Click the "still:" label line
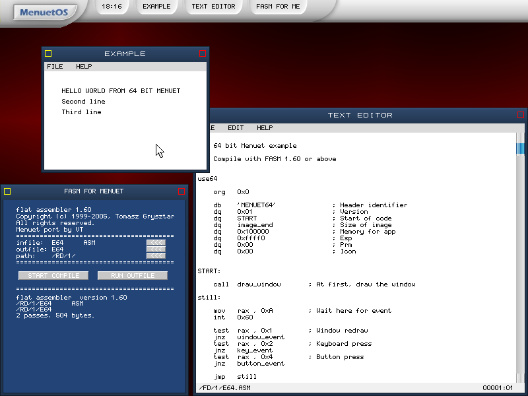This screenshot has width=528, height=396. click(x=209, y=298)
